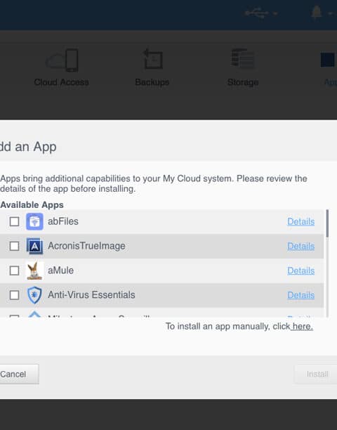Open Details link for Anti-Virus Essentials

tap(300, 295)
